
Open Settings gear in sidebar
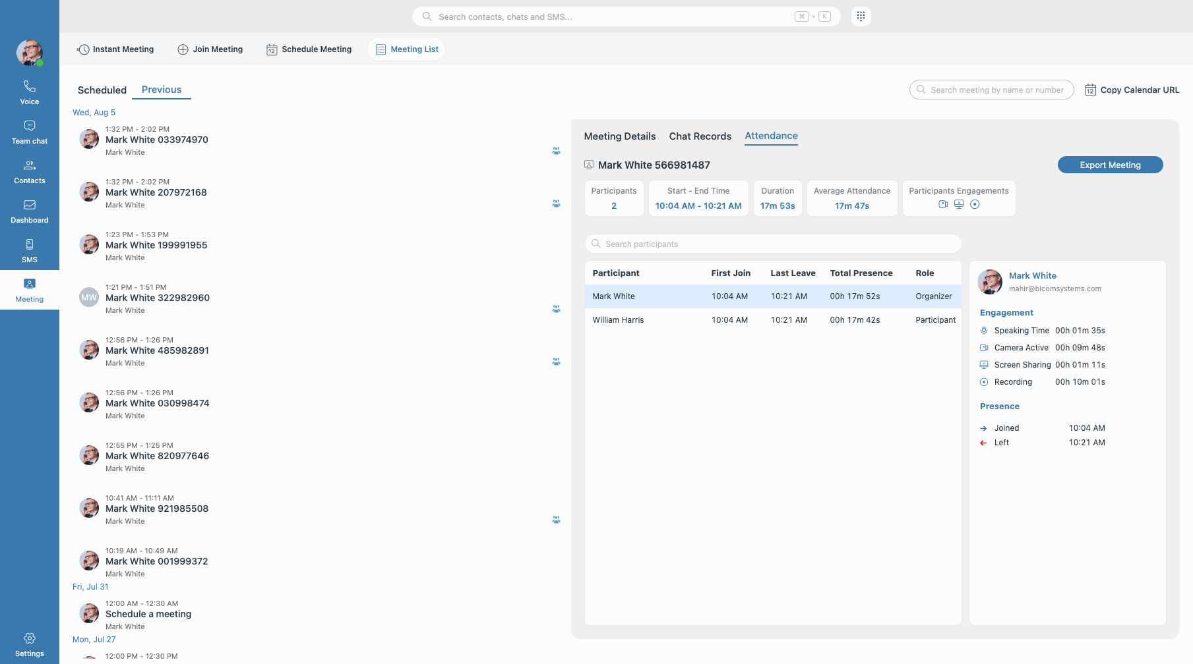tap(30, 644)
